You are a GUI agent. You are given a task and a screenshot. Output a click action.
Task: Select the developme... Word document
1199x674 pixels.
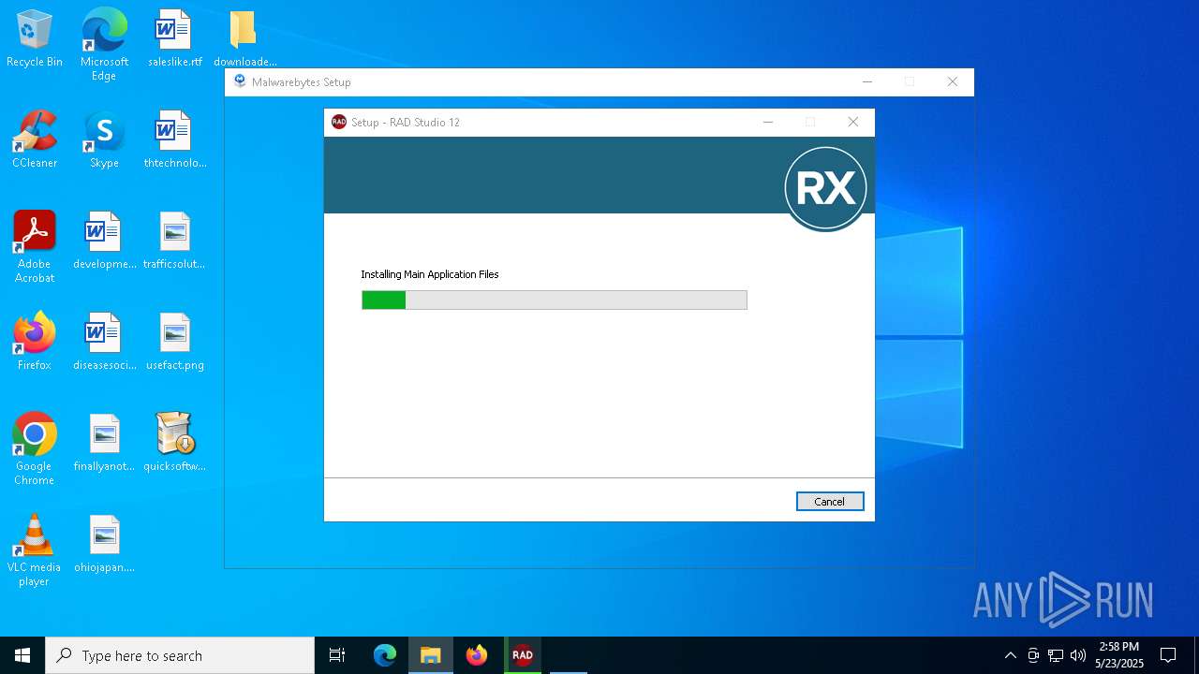pyautogui.click(x=104, y=241)
